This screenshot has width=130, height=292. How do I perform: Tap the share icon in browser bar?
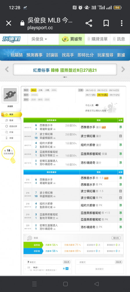tap(89, 23)
